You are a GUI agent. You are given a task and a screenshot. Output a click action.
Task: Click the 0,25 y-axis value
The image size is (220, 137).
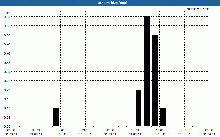tap(7, 81)
